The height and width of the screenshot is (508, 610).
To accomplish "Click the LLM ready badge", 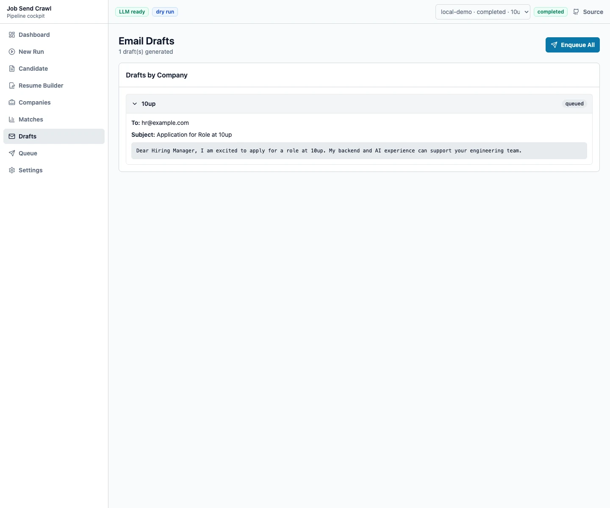I will pos(132,12).
